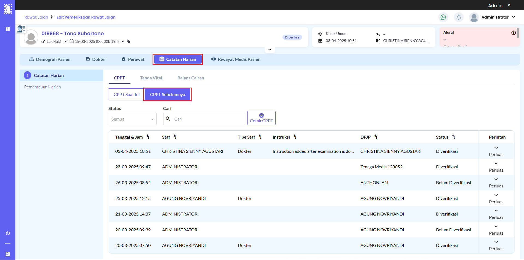524x260 pixels.
Task: Expand row 03-04-2025 10:51 Perluas
Action: coord(496,151)
